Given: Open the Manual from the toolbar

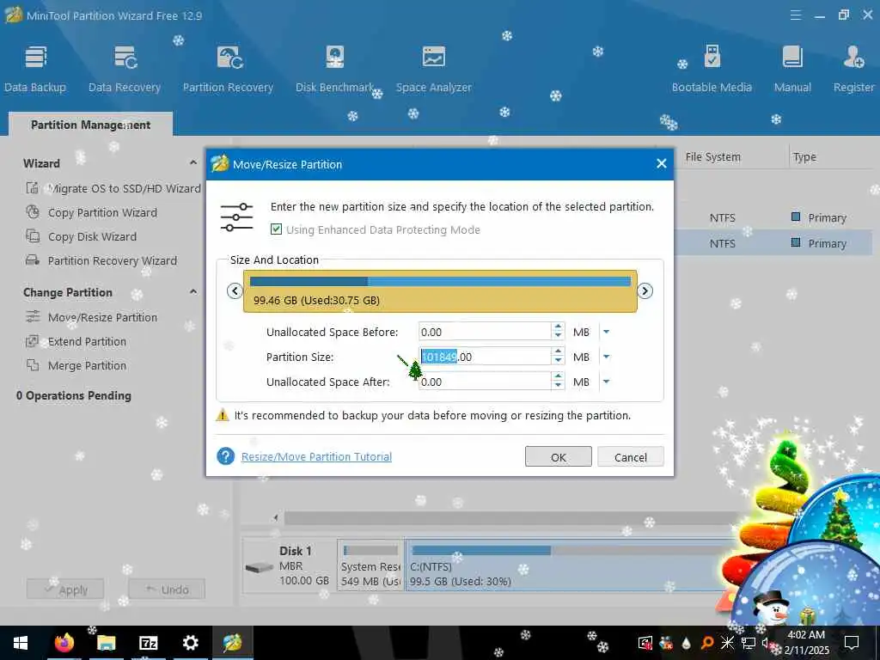Looking at the screenshot, I should pyautogui.click(x=792, y=69).
